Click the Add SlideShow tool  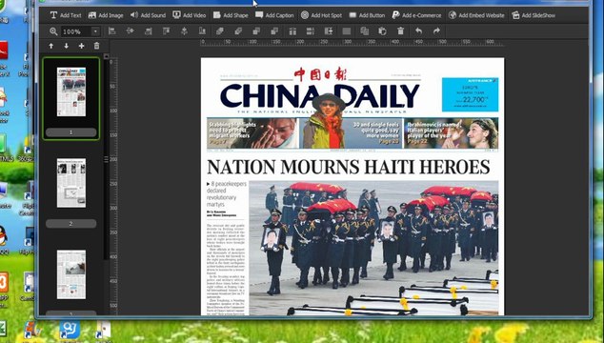click(534, 15)
